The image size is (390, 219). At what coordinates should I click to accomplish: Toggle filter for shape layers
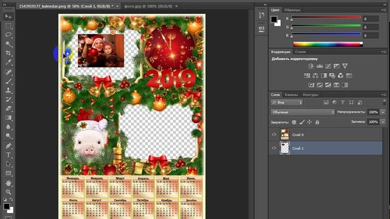click(x=351, y=102)
